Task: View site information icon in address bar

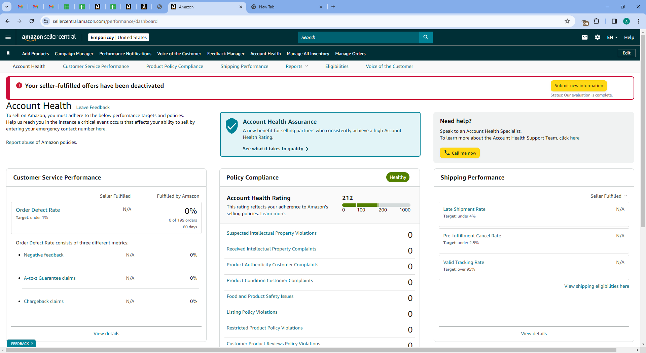Action: click(x=46, y=21)
